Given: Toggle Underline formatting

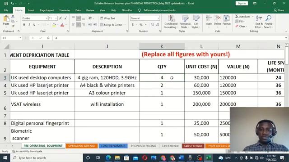Looking at the screenshot, I should click(x=34, y=25).
